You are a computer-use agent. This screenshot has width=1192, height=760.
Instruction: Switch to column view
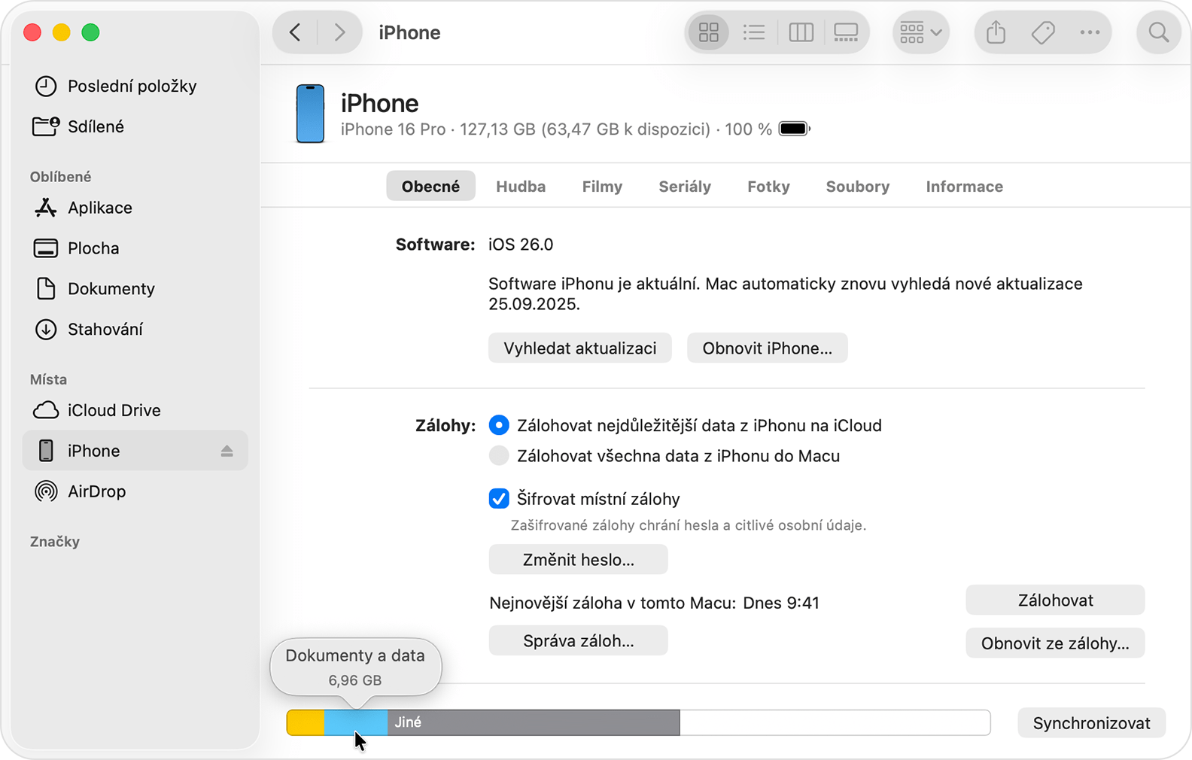tap(801, 32)
